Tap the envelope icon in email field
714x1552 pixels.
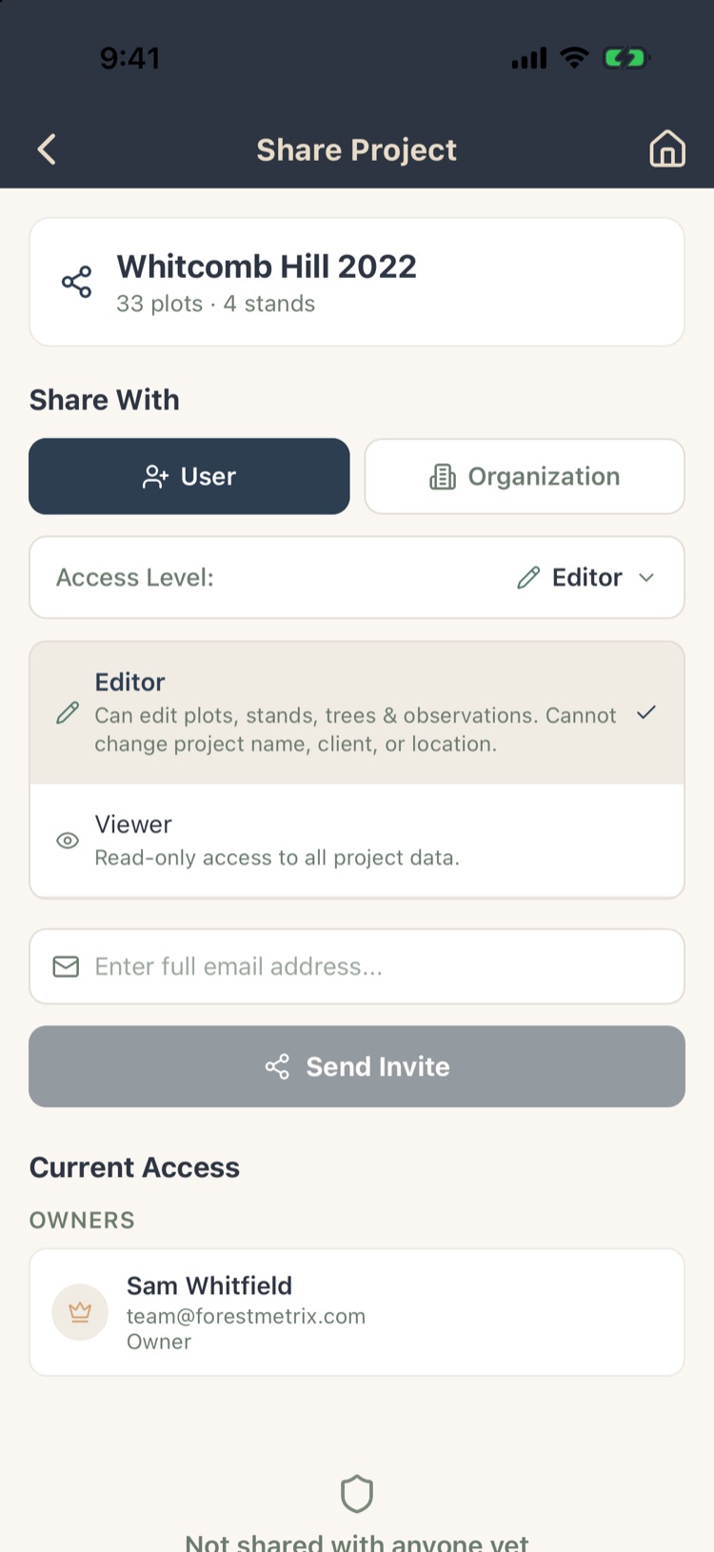pyautogui.click(x=66, y=966)
